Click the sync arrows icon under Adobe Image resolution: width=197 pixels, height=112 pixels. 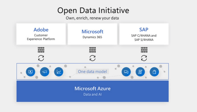(x=41, y=58)
